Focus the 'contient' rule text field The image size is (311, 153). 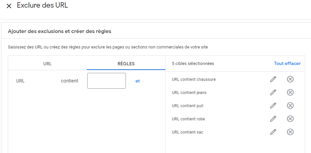[106, 81]
